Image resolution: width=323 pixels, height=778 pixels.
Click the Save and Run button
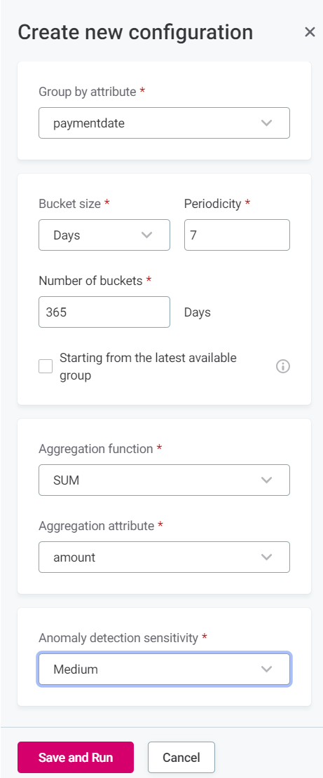click(x=76, y=758)
